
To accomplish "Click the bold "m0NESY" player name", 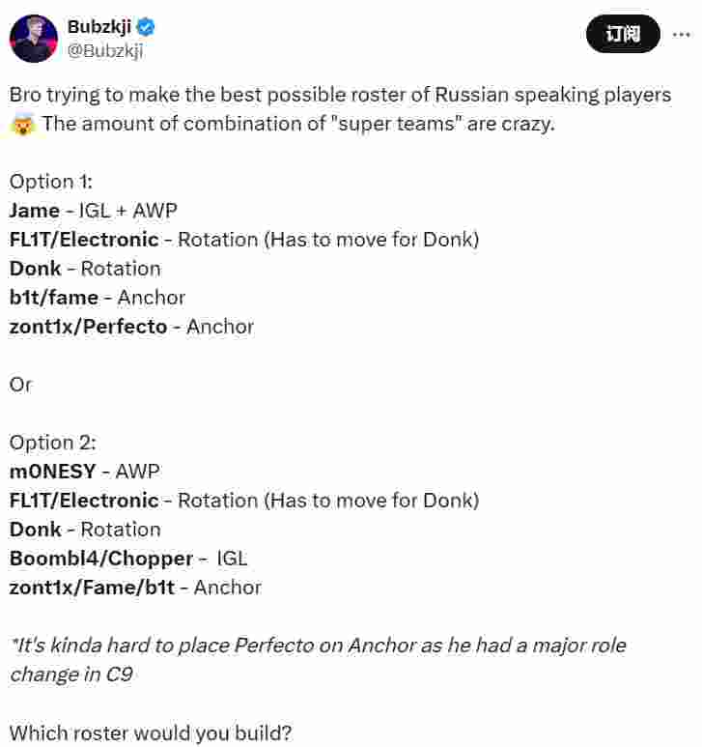I will pos(53,472).
